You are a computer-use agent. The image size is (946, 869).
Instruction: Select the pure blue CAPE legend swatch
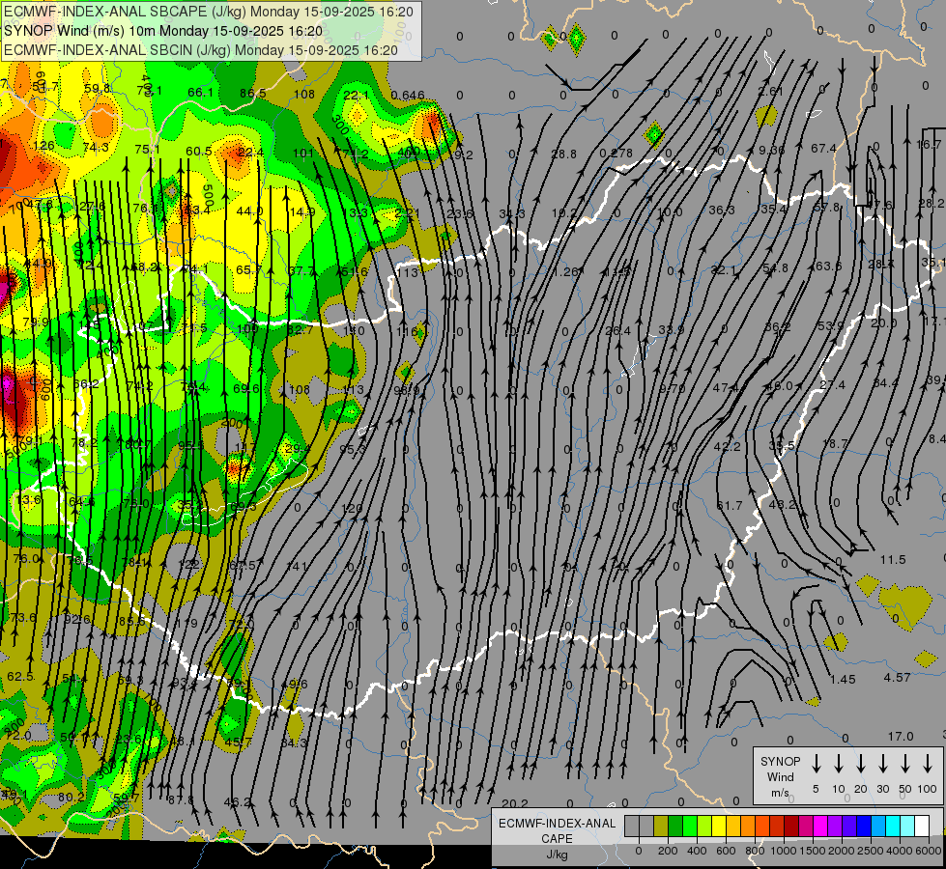click(x=863, y=826)
